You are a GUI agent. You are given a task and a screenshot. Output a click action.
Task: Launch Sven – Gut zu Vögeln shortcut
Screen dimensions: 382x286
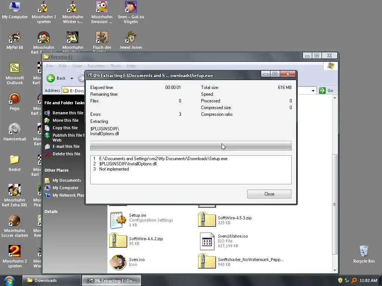(x=131, y=12)
